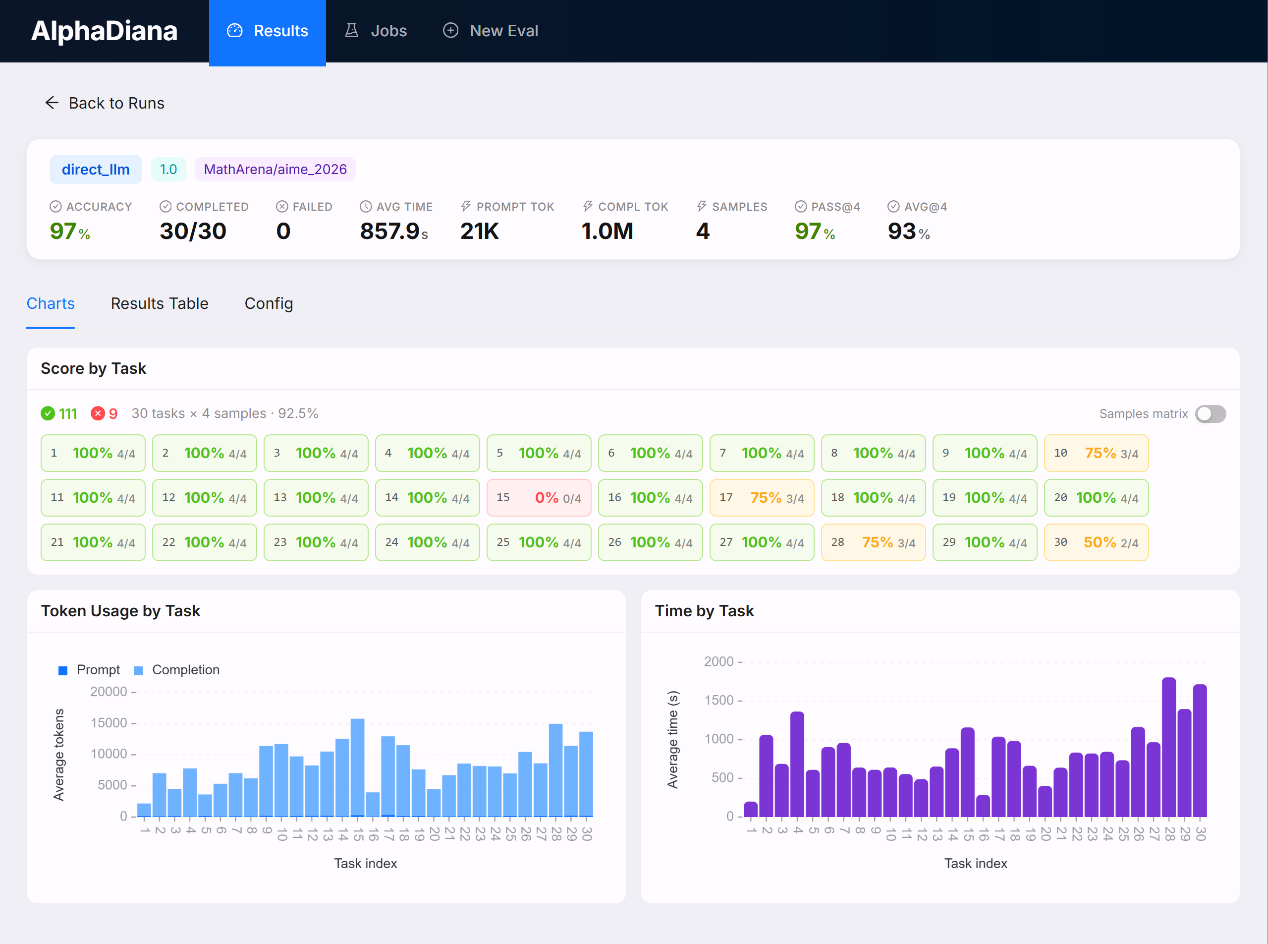Image resolution: width=1268 pixels, height=944 pixels.
Task: Click the 21K prompt tokens value
Action: (480, 231)
